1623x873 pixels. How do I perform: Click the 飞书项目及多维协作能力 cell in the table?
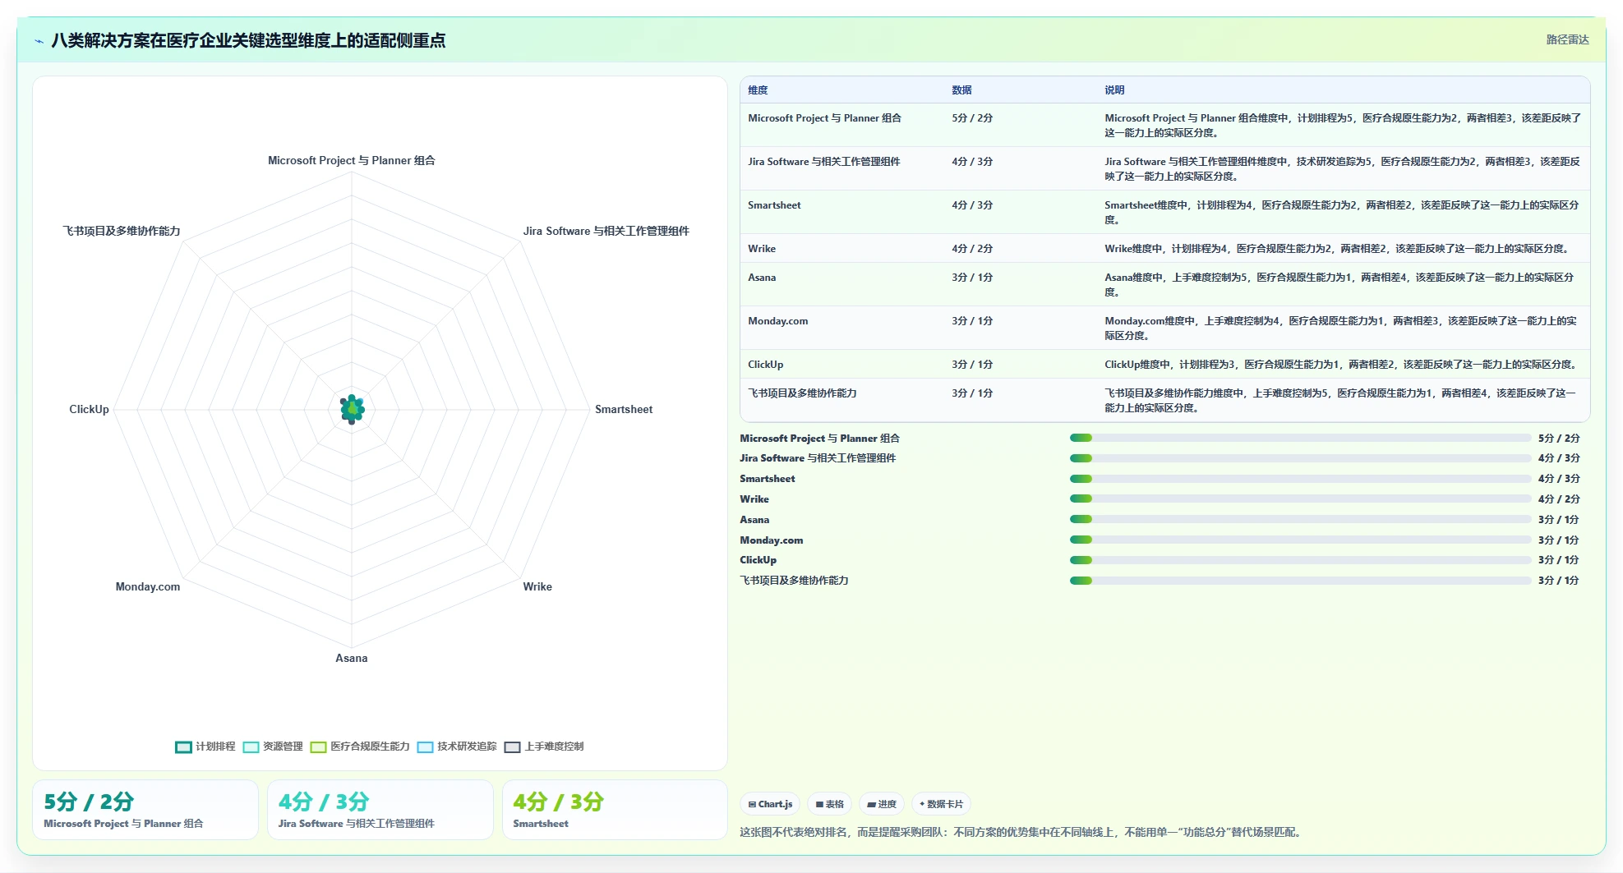coord(802,393)
